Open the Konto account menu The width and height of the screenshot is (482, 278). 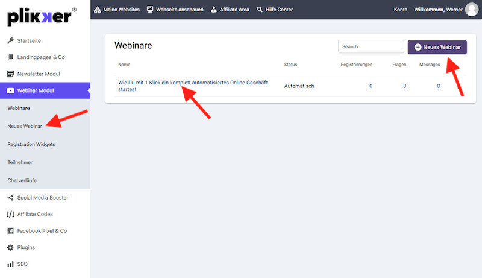click(x=400, y=10)
